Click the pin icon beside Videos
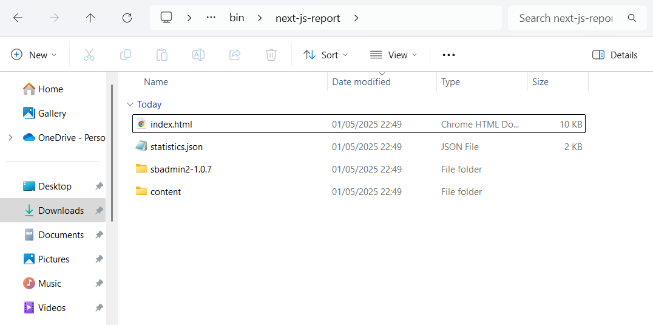Viewport: 653px width, 325px height. (99, 307)
